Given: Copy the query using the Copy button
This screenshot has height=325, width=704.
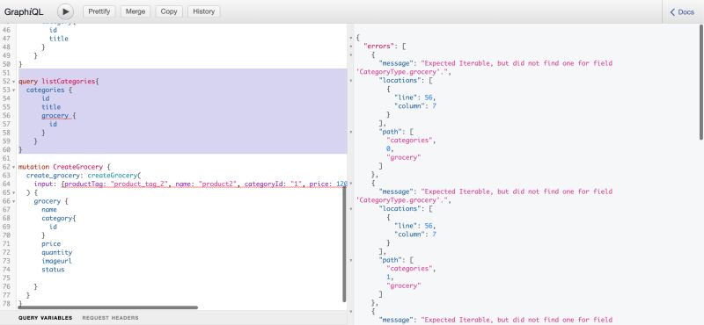Looking at the screenshot, I should pyautogui.click(x=169, y=11).
